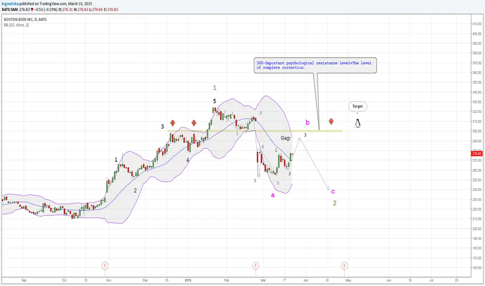The width and height of the screenshot is (485, 286).
Task: Click the Sep label on time axis
Action: 24,280
